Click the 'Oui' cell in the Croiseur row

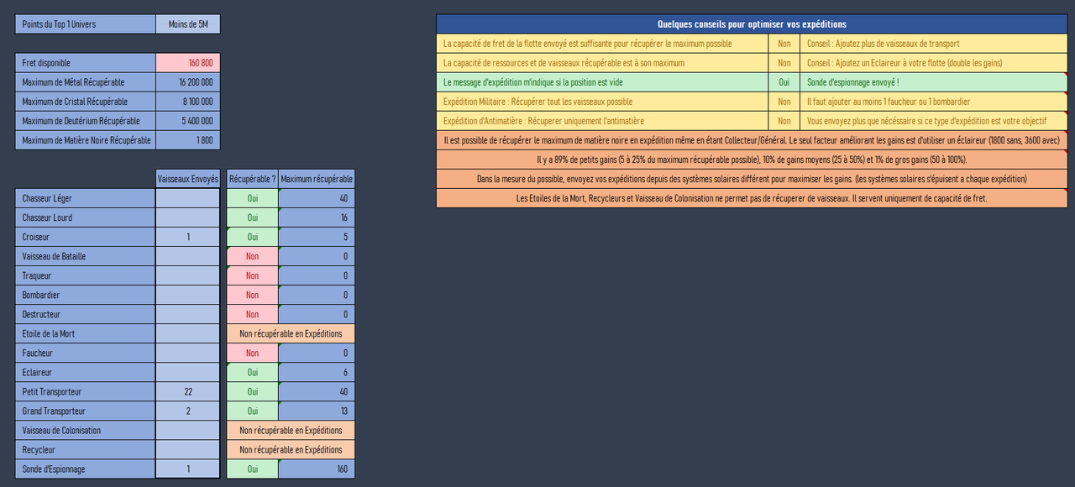(x=252, y=237)
